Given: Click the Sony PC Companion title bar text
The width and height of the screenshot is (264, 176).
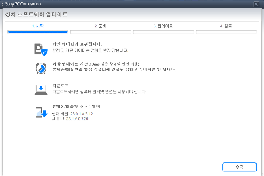Looking at the screenshot, I should (23, 4).
